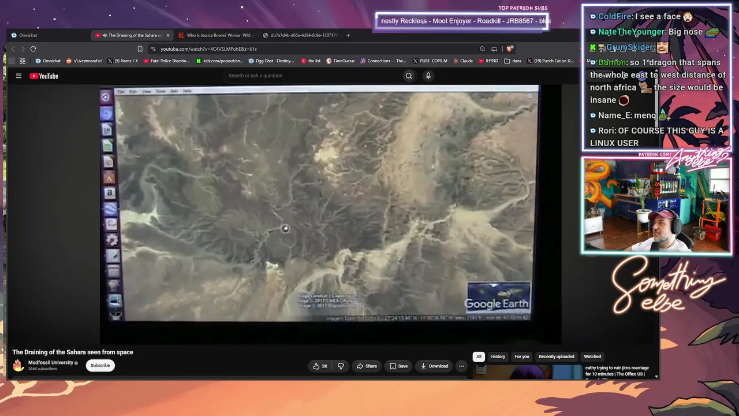Dislike the Sahara video
Image resolution: width=739 pixels, height=416 pixels.
(341, 366)
